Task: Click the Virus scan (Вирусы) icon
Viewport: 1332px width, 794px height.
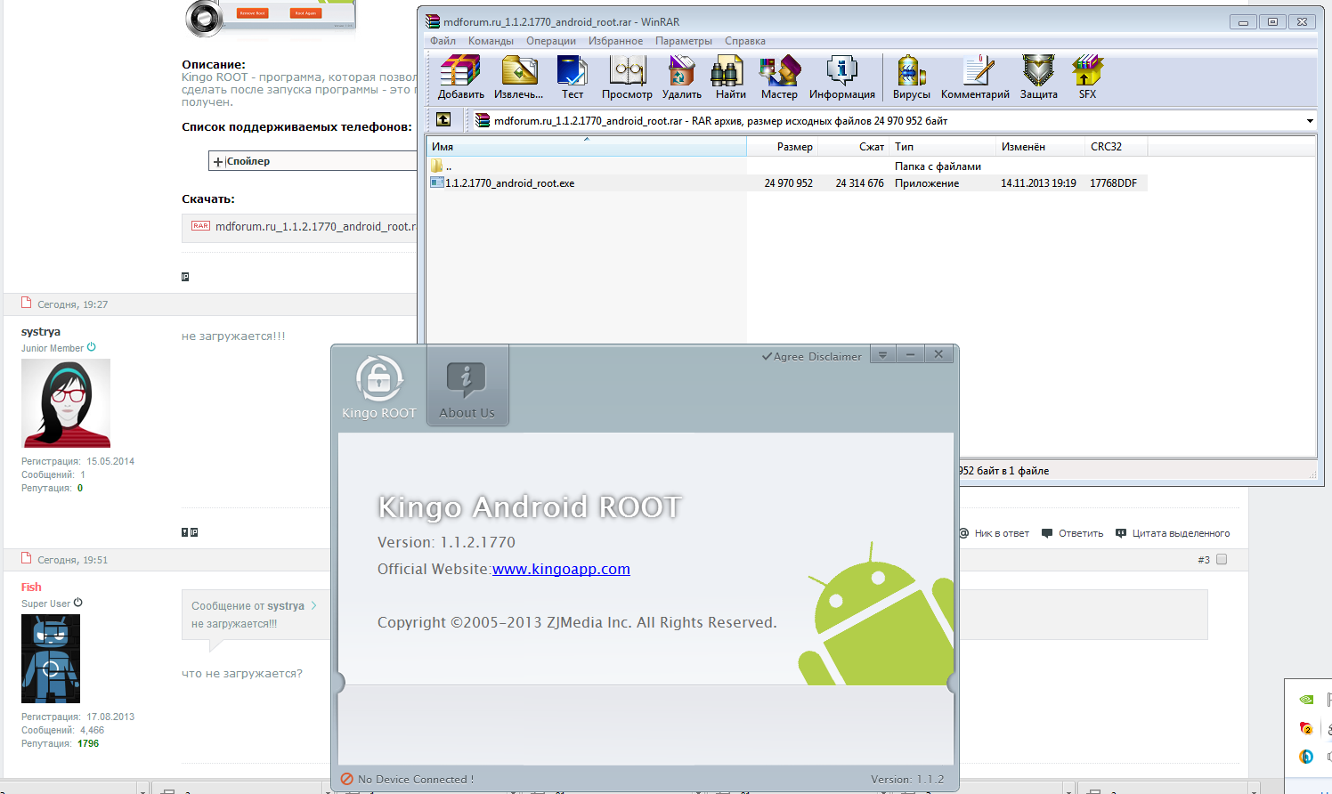Action: coord(911,77)
